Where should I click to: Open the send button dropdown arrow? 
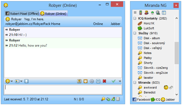120,81
